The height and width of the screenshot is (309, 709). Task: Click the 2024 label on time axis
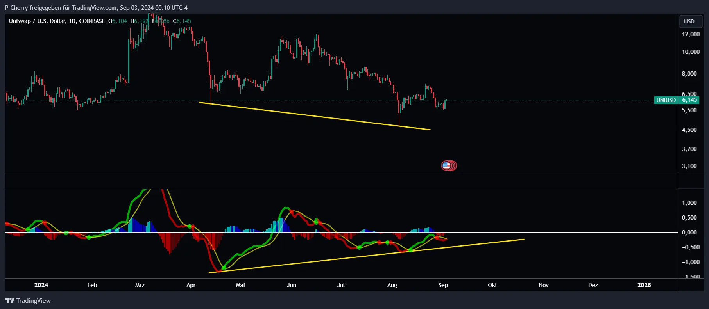coord(41,285)
